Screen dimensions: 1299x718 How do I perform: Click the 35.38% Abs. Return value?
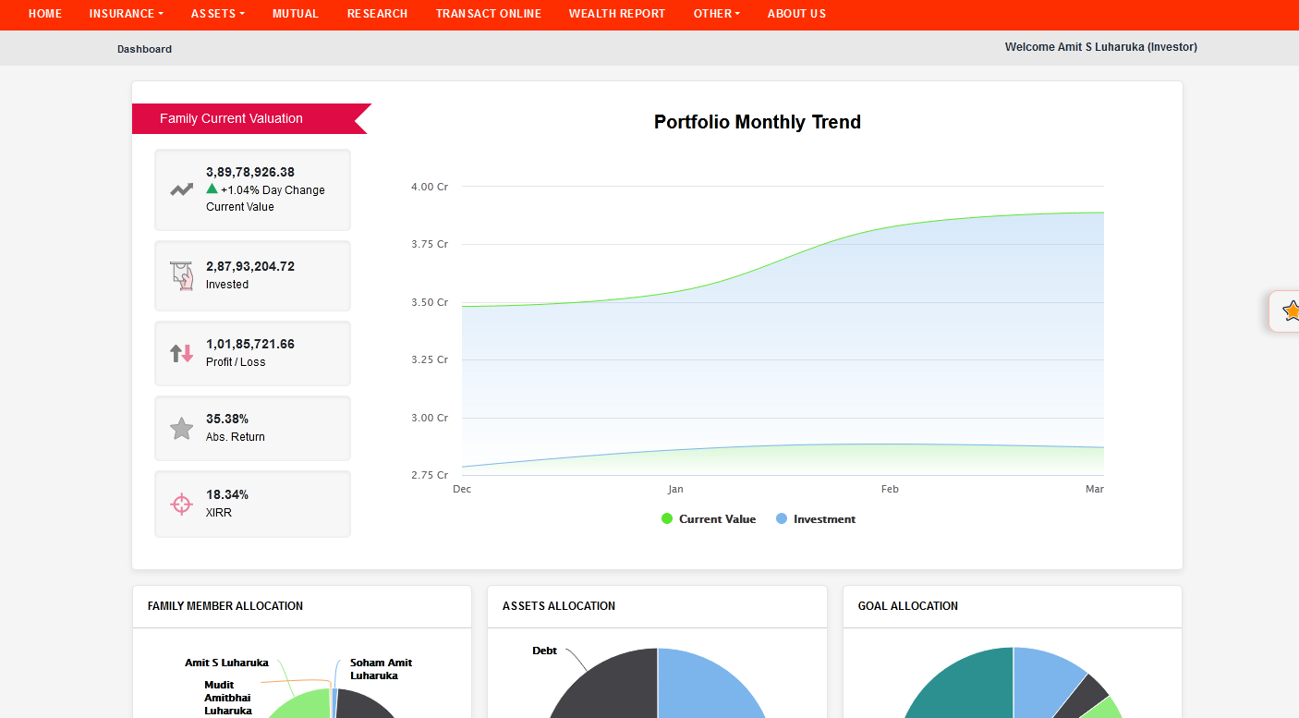[227, 419]
